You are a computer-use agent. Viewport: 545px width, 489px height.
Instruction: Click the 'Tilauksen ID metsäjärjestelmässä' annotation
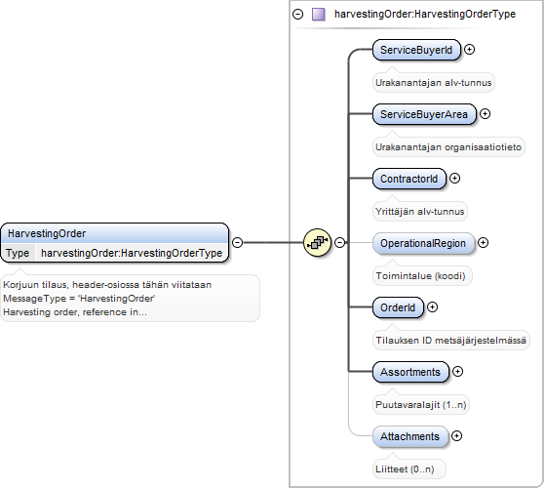pyautogui.click(x=450, y=341)
